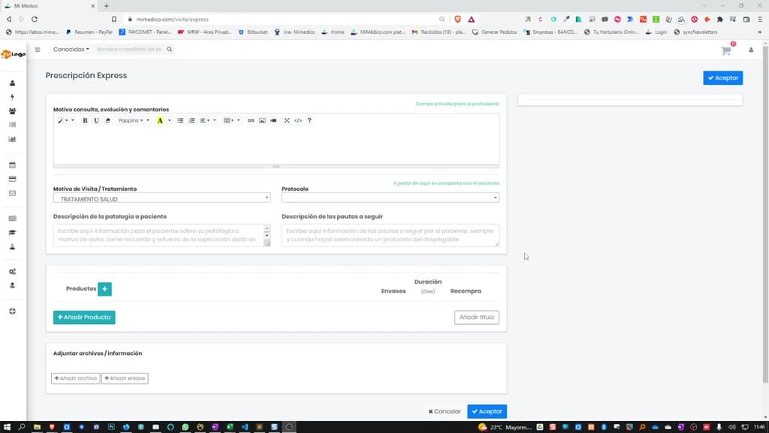Open the shopping cart
769x433 pixels.
(726, 50)
